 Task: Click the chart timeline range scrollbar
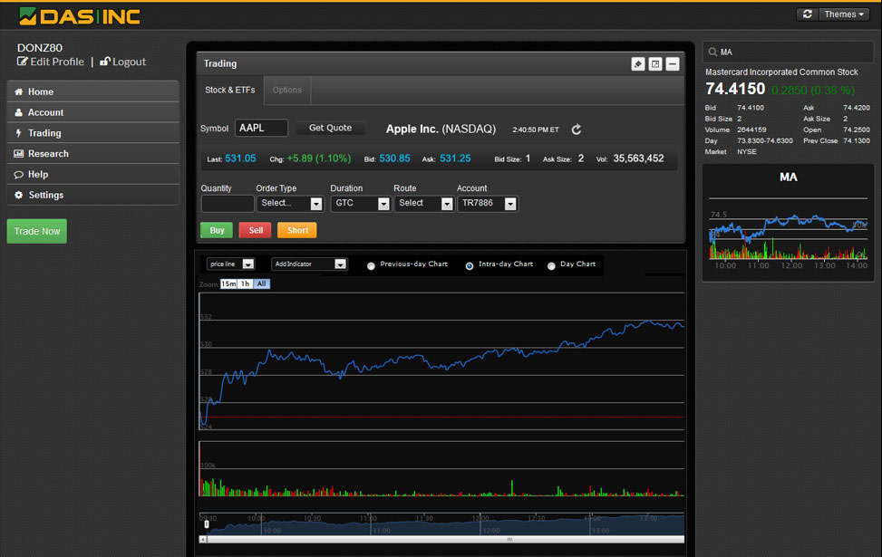pyautogui.click(x=441, y=539)
